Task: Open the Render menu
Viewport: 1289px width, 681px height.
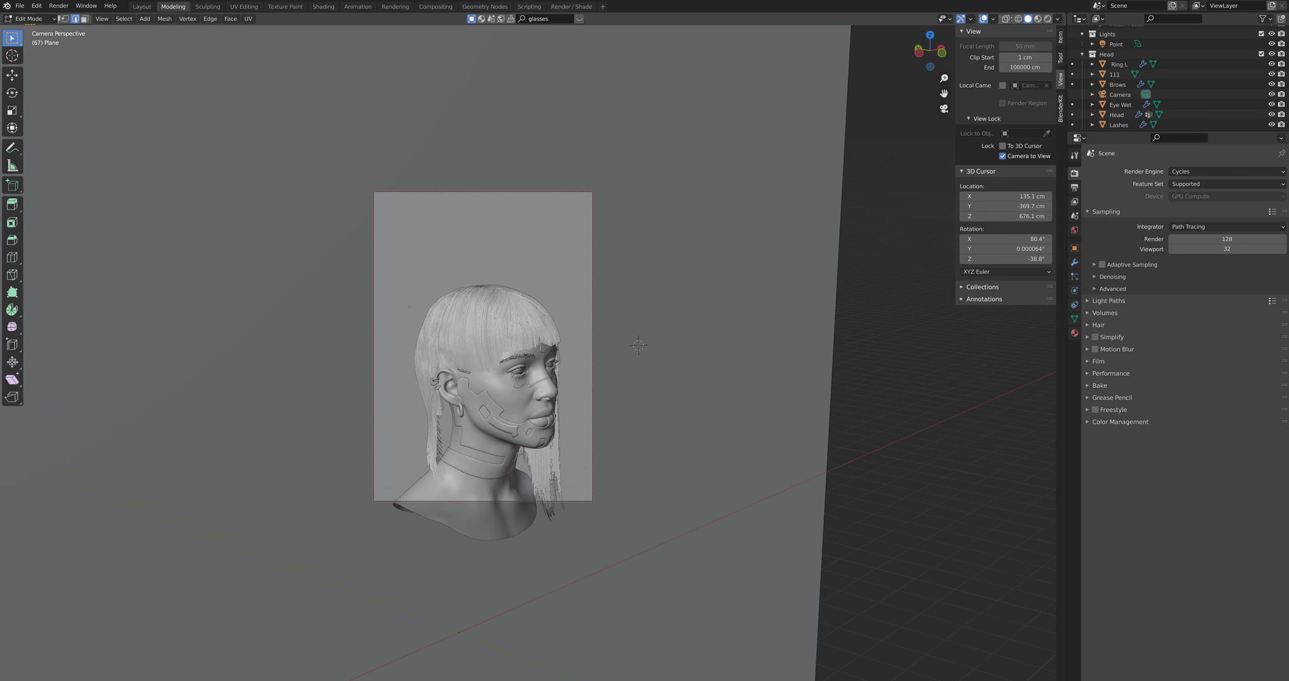Action: point(59,6)
